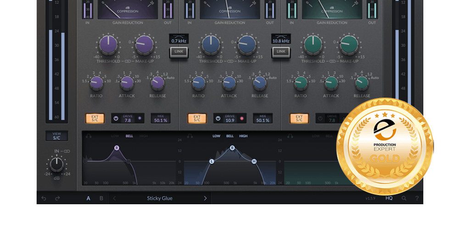
Task: Switch to state A
Action: (x=89, y=198)
